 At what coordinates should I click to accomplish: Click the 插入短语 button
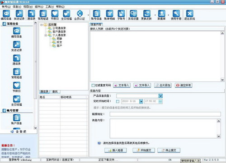[116, 150]
